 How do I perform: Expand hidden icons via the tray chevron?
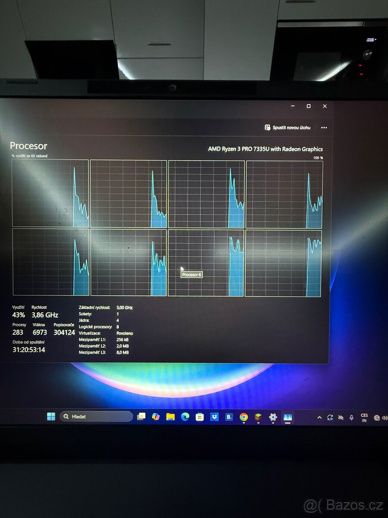319,417
